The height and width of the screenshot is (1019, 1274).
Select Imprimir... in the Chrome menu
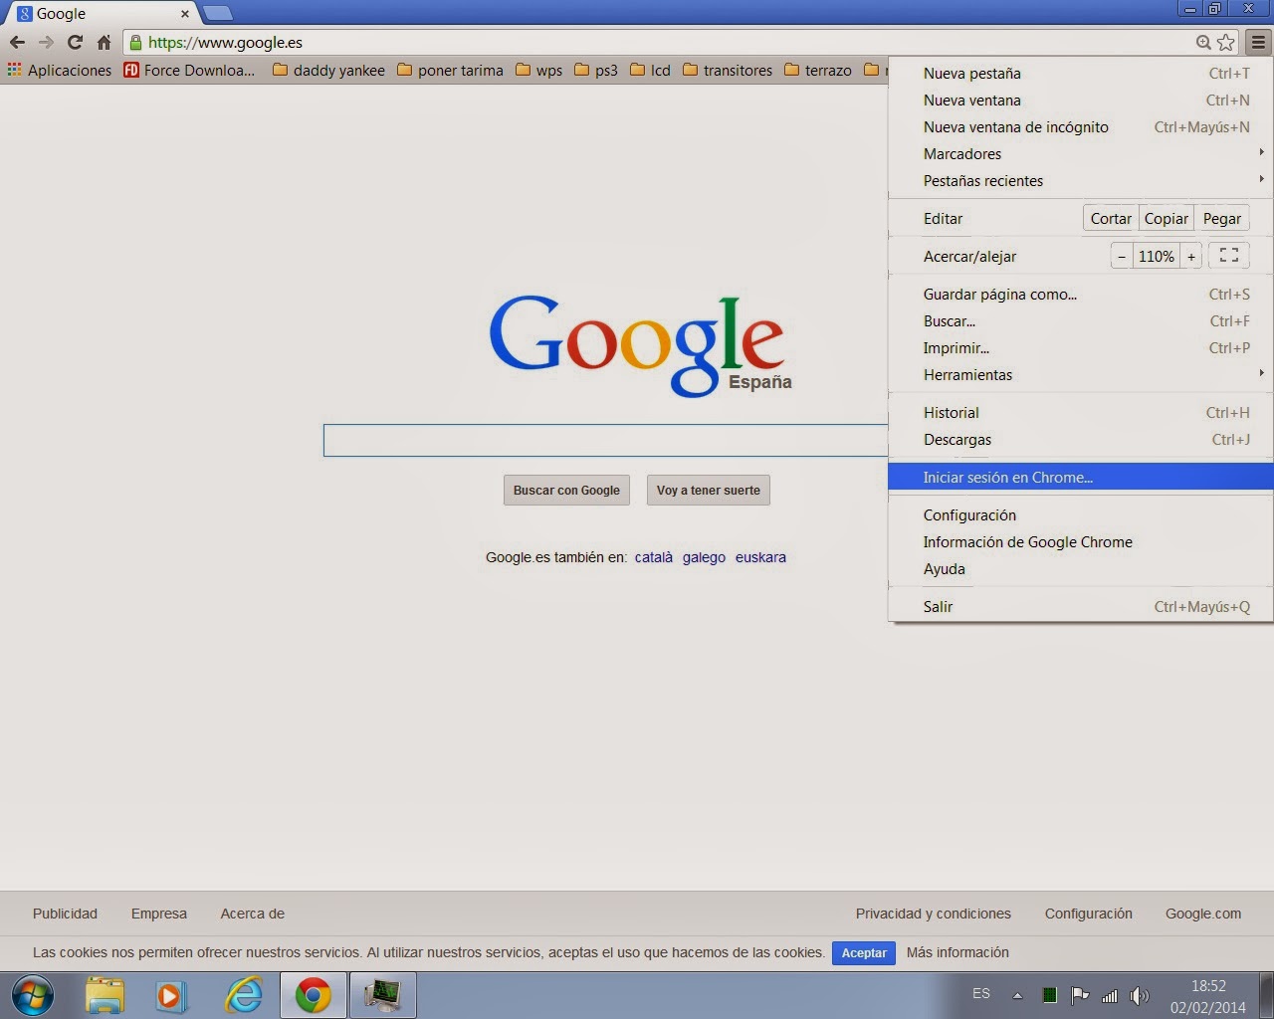1080,348
